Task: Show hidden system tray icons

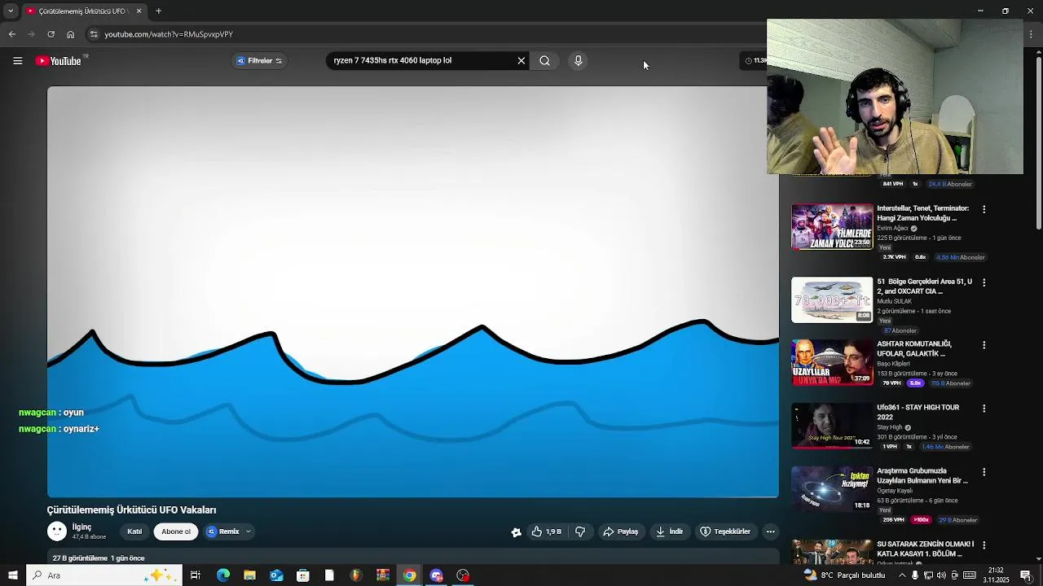Action: (x=902, y=575)
